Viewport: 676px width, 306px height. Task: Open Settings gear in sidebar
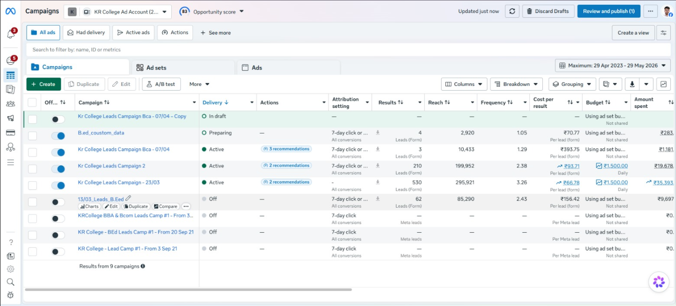pos(11,269)
